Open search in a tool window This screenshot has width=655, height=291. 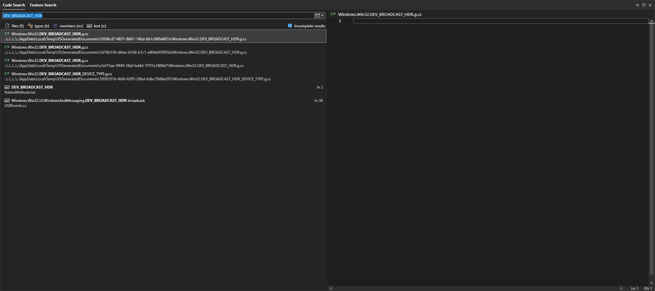coord(644,5)
